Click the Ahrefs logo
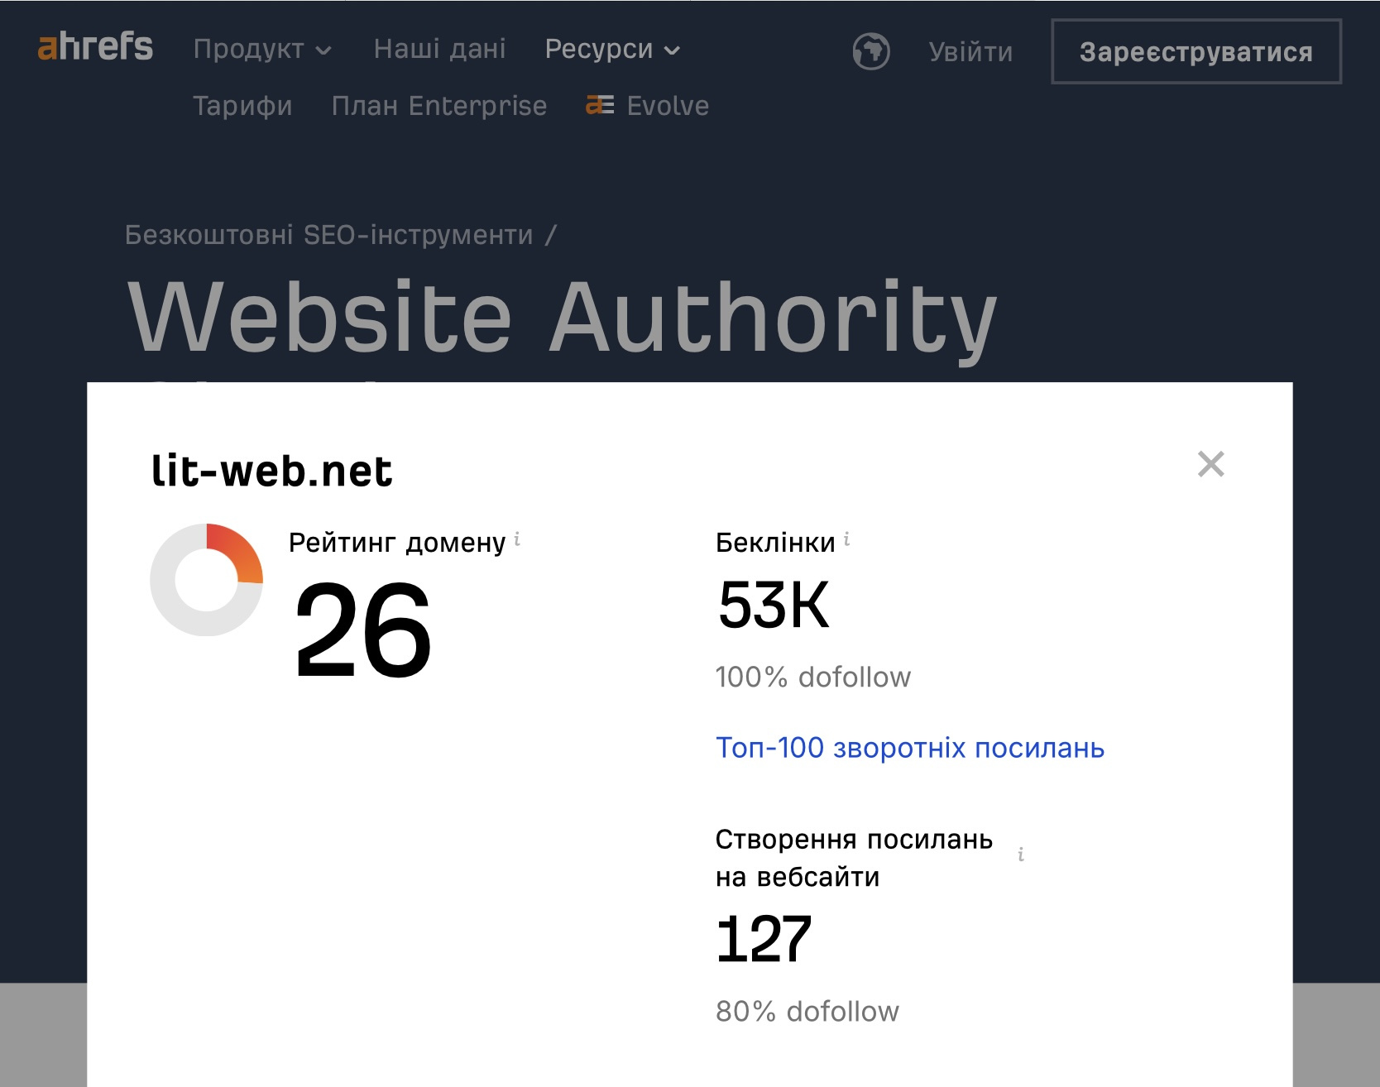Screen dimensions: 1380x1087 pyautogui.click(x=95, y=46)
